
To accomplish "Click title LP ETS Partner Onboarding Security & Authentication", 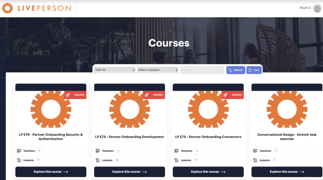I will coord(51,137).
